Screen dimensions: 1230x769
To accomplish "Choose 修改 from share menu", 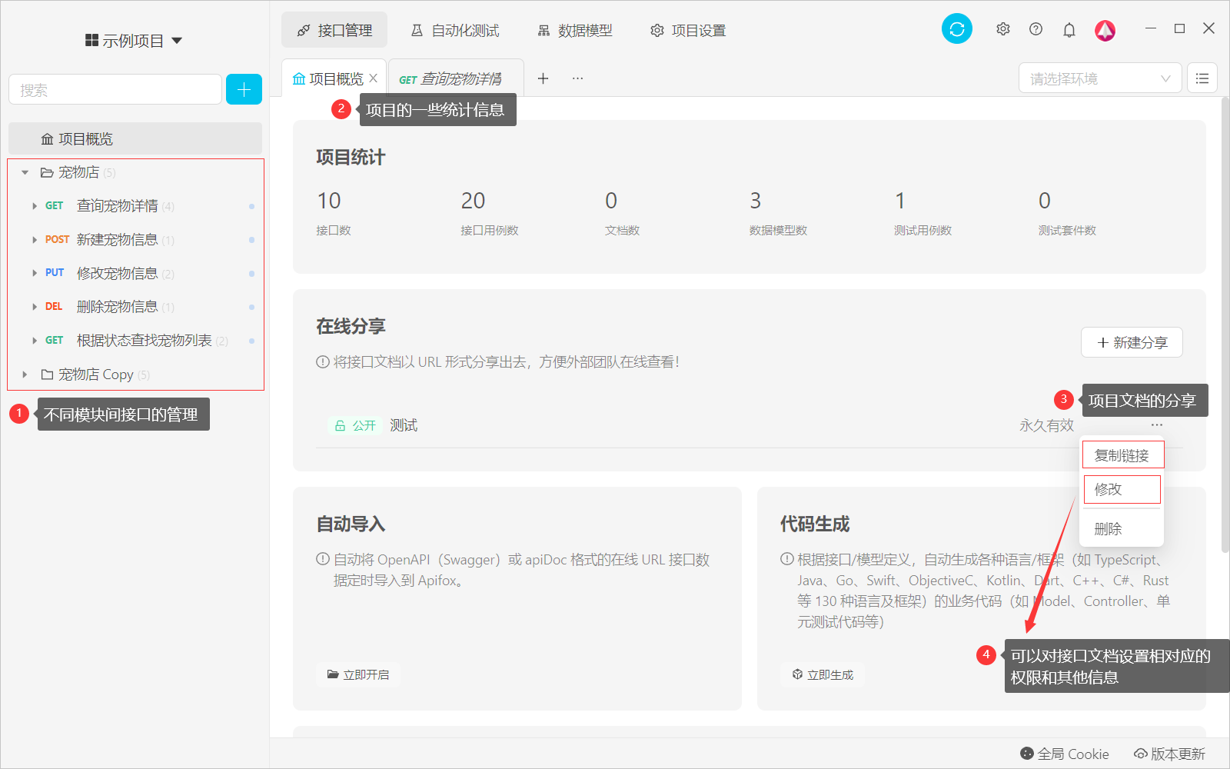I will click(1122, 489).
